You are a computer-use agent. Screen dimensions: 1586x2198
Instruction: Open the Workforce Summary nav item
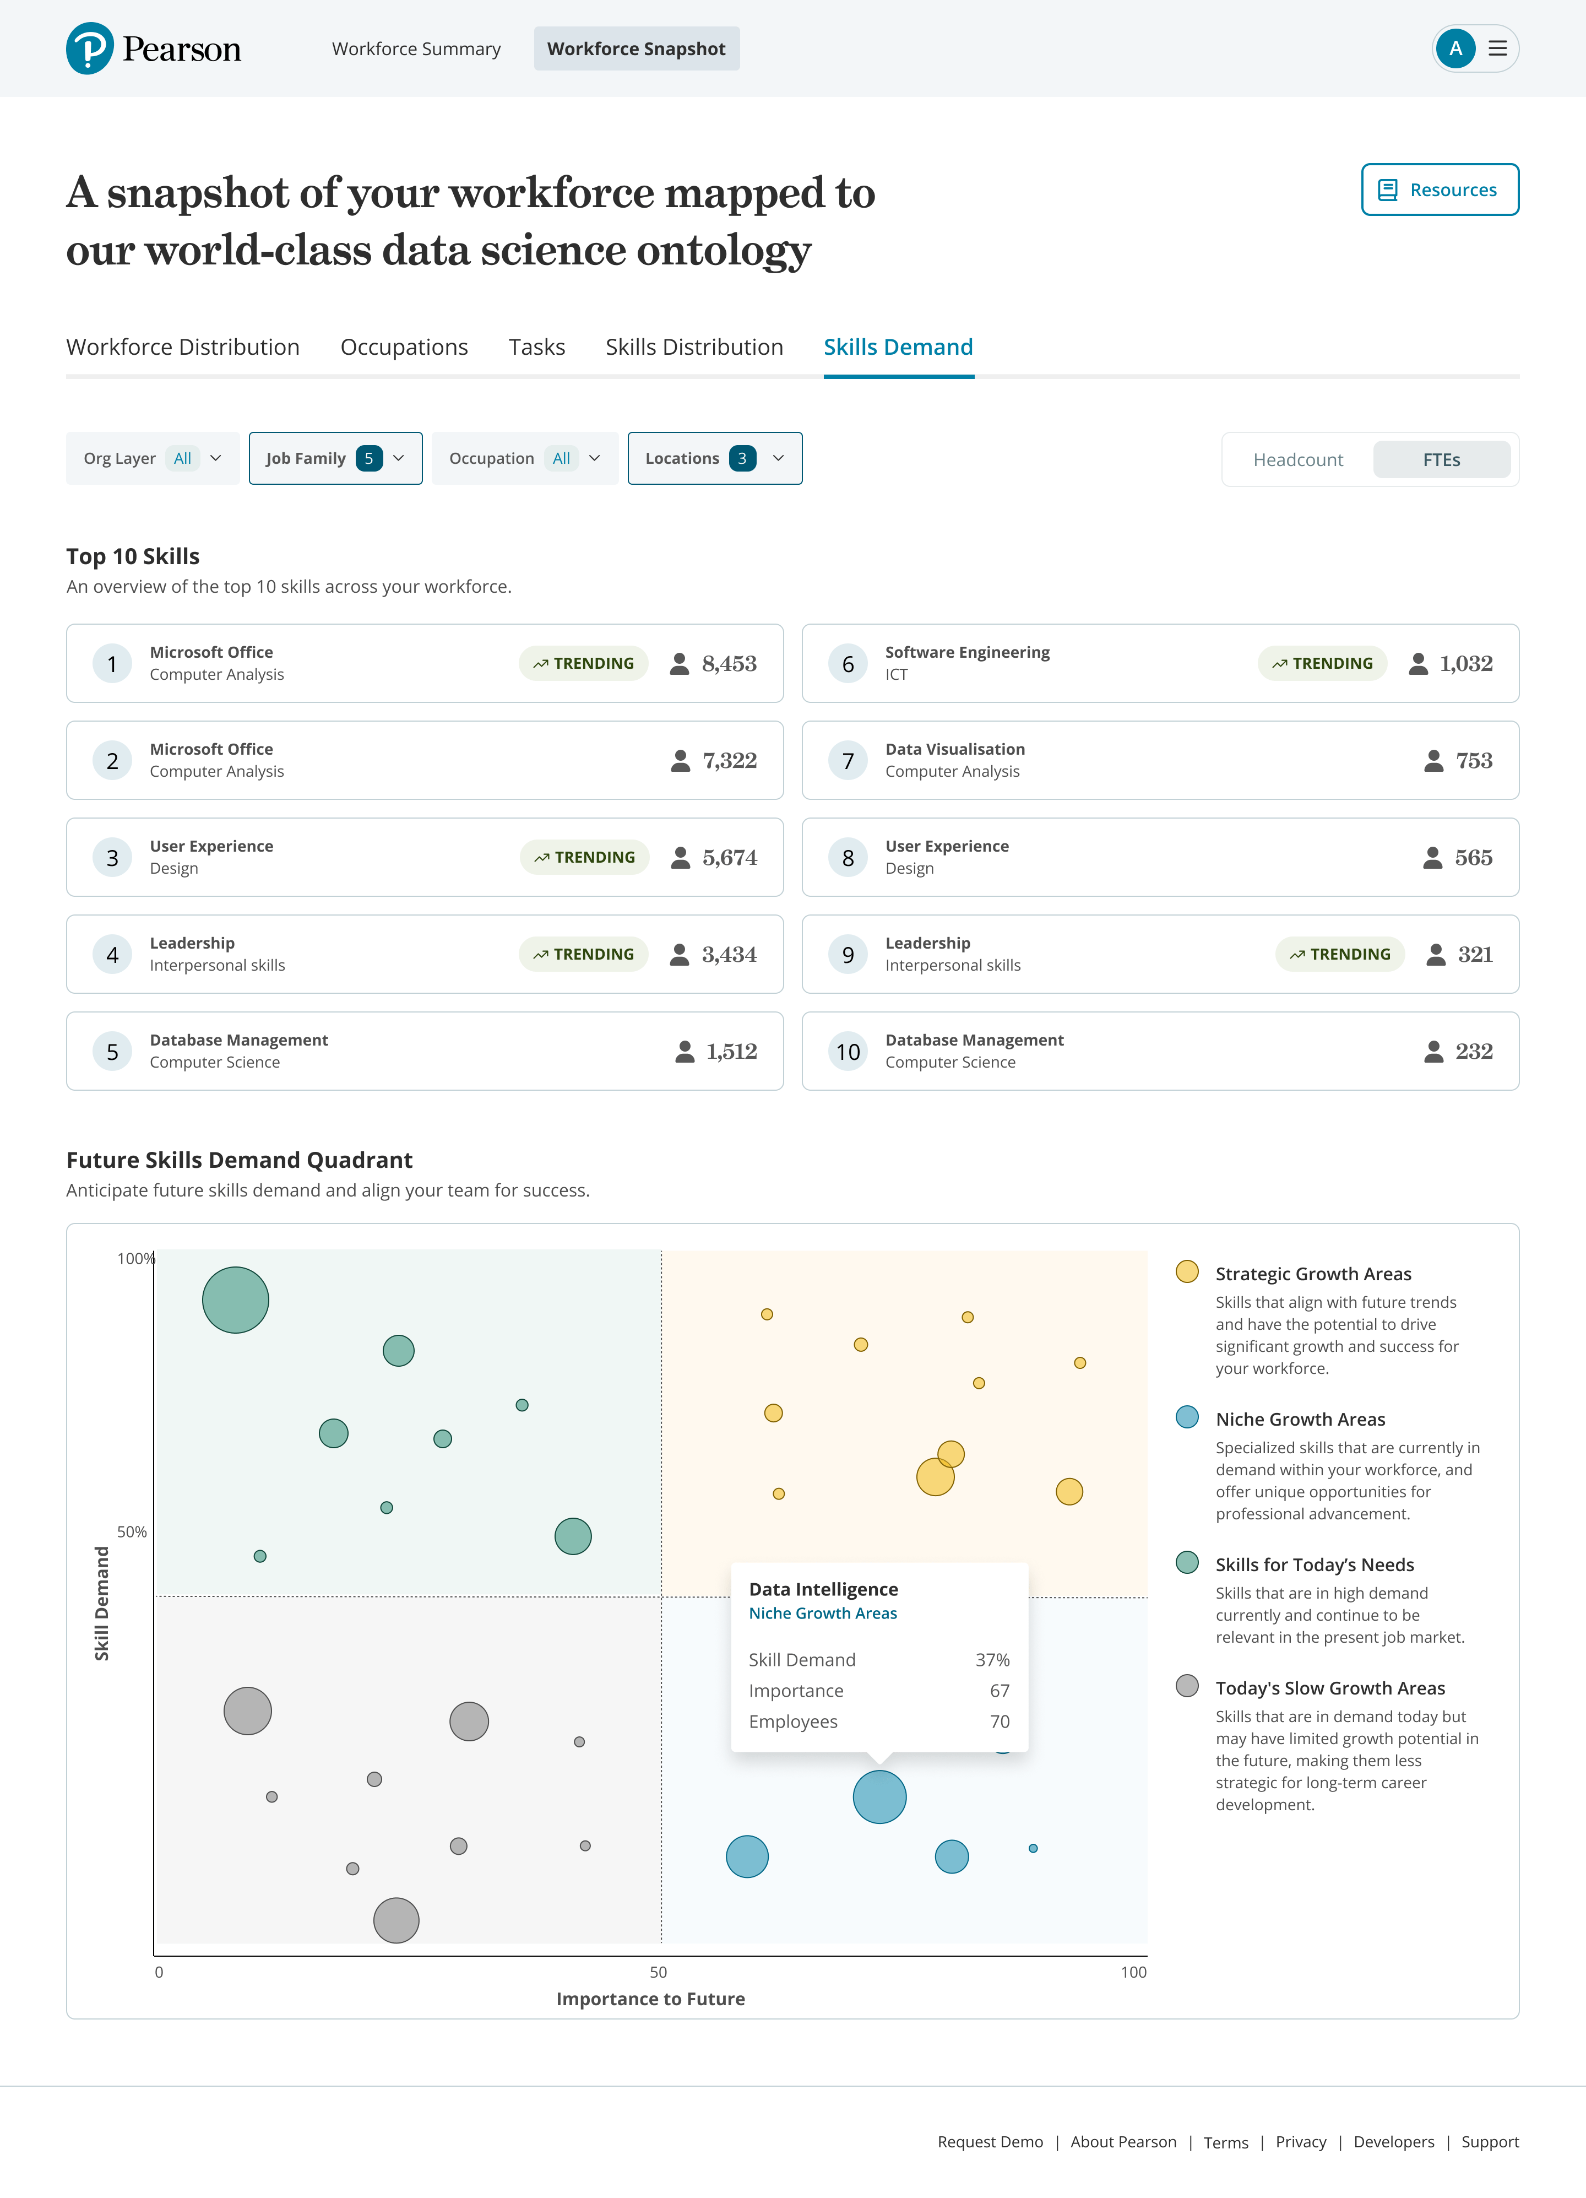416,48
